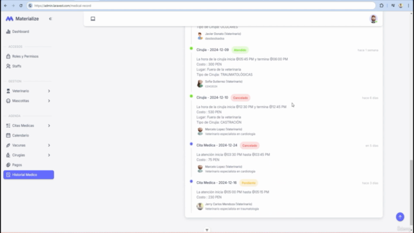Click Javier Donato veterinarian avatar
Screen dimensions: 414x233
click(x=200, y=36)
